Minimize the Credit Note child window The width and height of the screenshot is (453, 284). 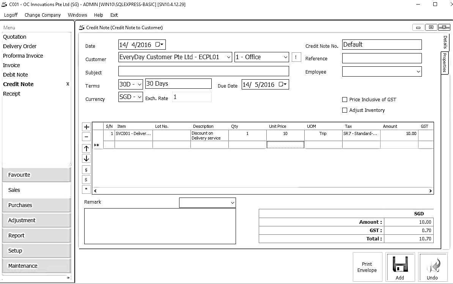click(418, 27)
